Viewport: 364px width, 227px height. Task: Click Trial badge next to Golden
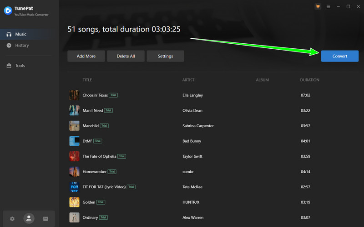point(101,202)
